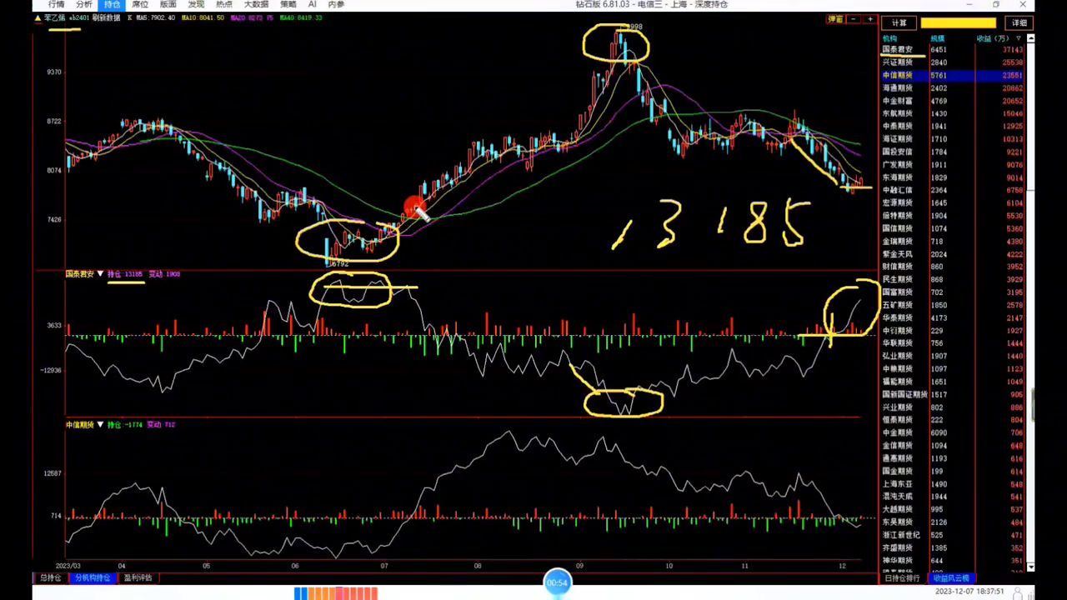Expand the 申信期货 institution dropdown
This screenshot has width=1067, height=600.
[100, 425]
